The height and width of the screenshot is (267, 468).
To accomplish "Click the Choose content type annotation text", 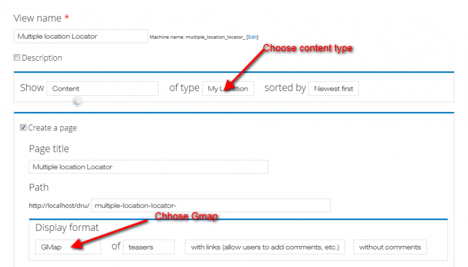I will (x=308, y=48).
